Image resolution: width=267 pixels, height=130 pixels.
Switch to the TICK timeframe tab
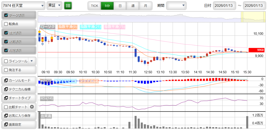point(94,5)
